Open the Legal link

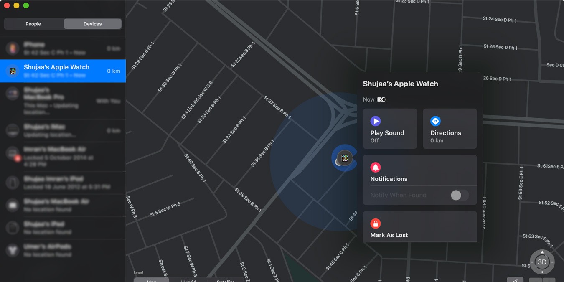click(x=137, y=272)
